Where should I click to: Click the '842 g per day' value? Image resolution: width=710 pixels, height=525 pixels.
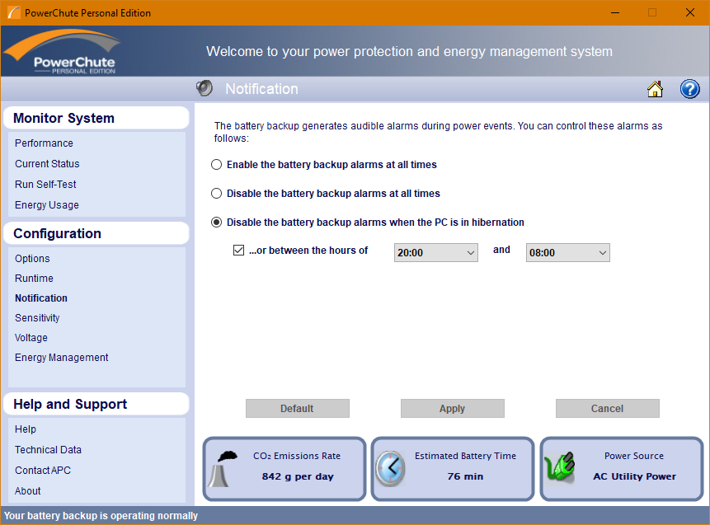[x=298, y=476]
